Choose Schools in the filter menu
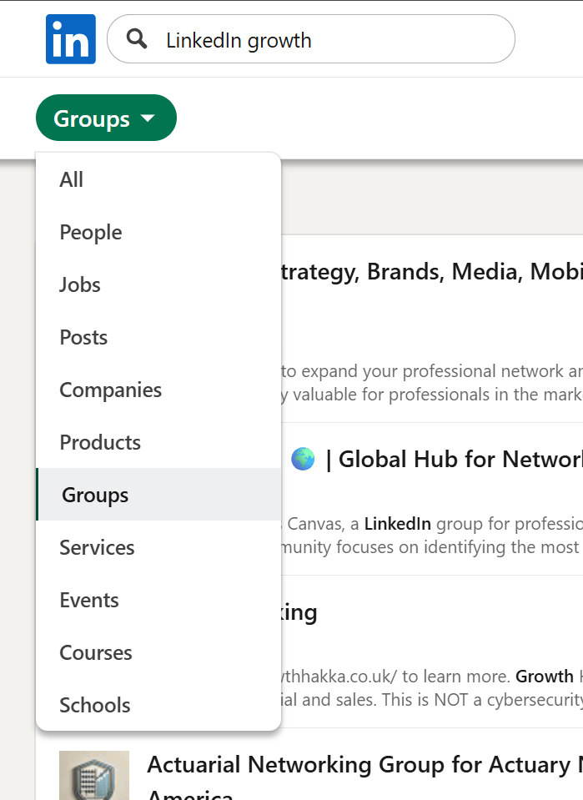The height and width of the screenshot is (800, 583). 158,705
